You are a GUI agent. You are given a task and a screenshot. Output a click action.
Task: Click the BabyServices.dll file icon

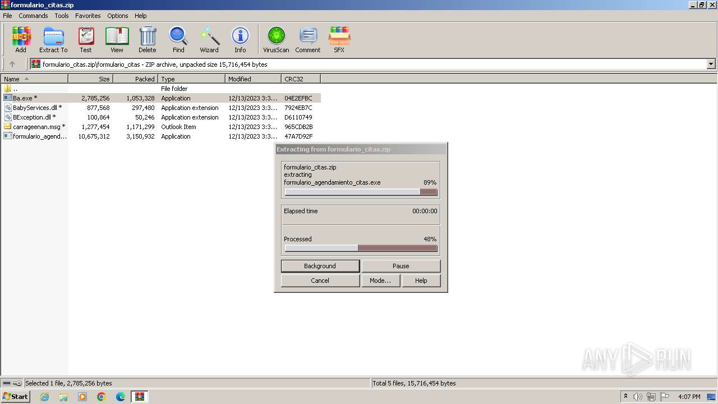(x=7, y=108)
